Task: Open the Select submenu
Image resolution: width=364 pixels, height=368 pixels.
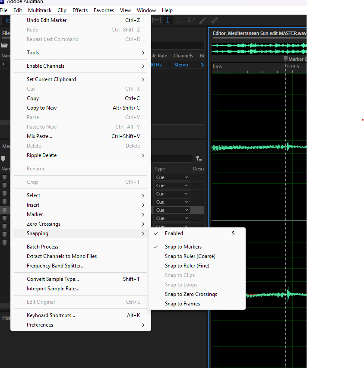Action: [x=81, y=195]
